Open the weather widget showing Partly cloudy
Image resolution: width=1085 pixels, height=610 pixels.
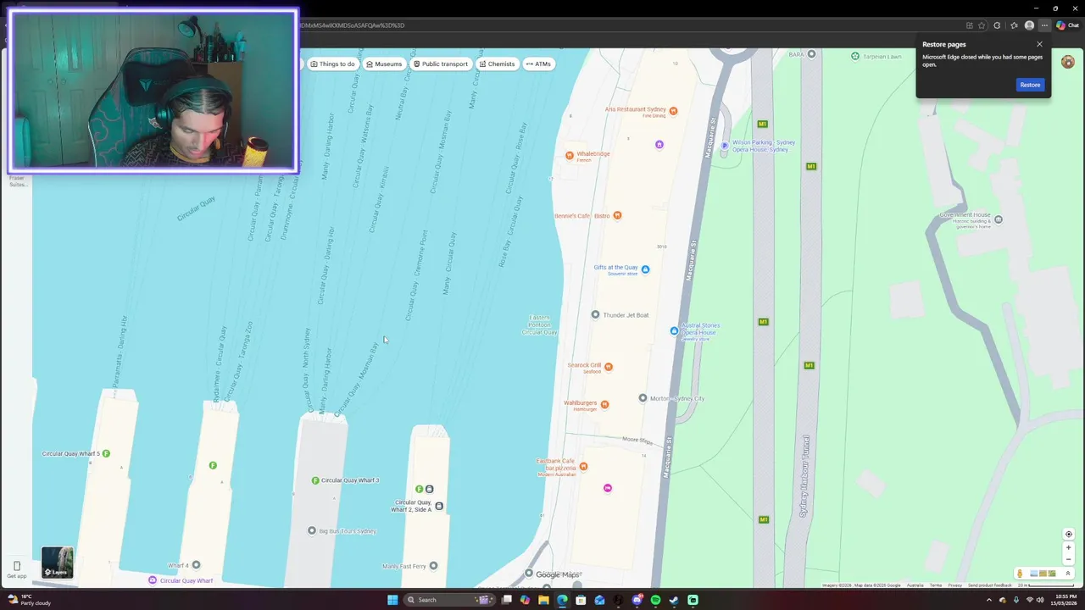(30, 600)
